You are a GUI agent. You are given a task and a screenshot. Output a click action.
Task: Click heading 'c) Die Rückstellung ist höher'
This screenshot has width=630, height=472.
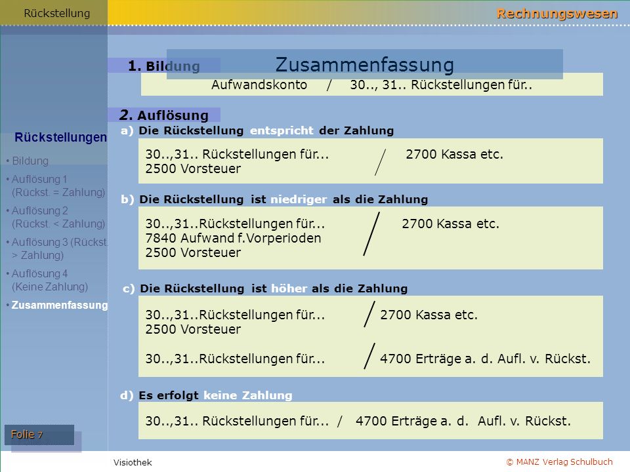click(x=265, y=288)
